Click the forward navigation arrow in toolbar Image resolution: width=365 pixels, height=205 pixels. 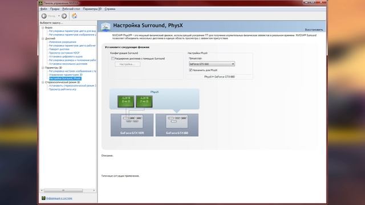point(64,16)
